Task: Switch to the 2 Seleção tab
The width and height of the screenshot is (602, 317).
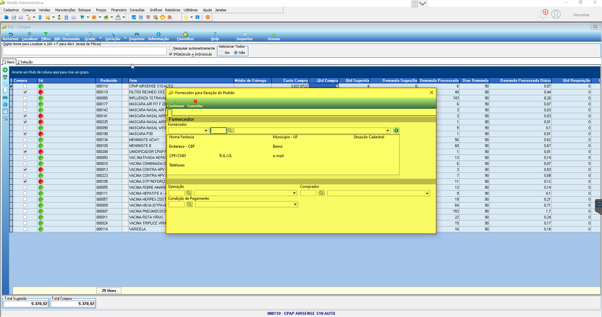Action: 25,62
